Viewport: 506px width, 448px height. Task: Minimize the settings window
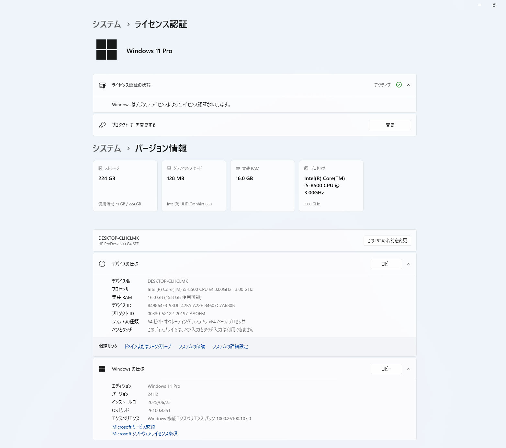(479, 5)
